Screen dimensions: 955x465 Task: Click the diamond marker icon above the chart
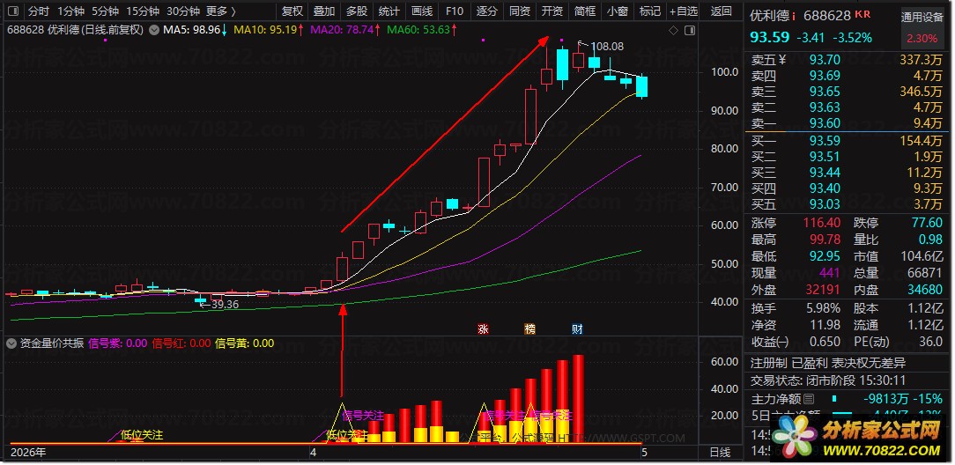[673, 31]
